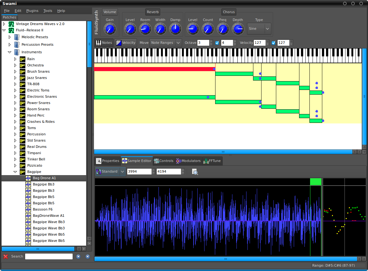Select the Bassoon F6 sample icon
Screen dimensions: 368x271
tap(28, 210)
